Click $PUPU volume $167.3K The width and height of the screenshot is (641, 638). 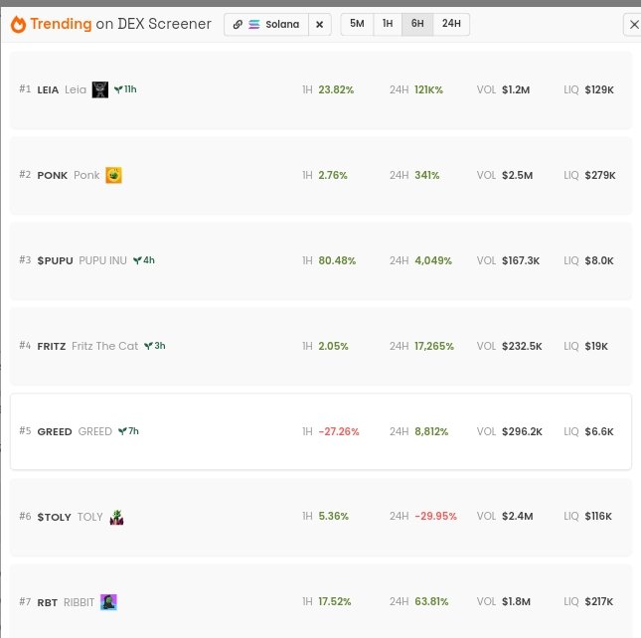pos(521,260)
